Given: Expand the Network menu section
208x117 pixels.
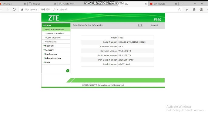Looking at the screenshot, I should coord(49,46).
